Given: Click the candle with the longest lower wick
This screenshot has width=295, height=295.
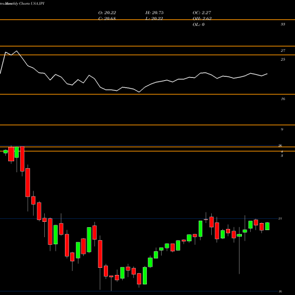Looking at the screenshot, I should [240, 235].
